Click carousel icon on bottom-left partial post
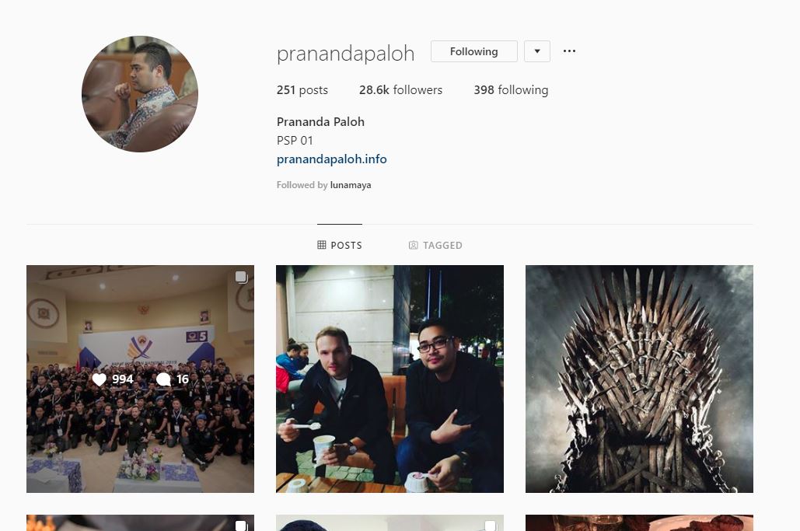The height and width of the screenshot is (531, 800). pyautogui.click(x=241, y=526)
